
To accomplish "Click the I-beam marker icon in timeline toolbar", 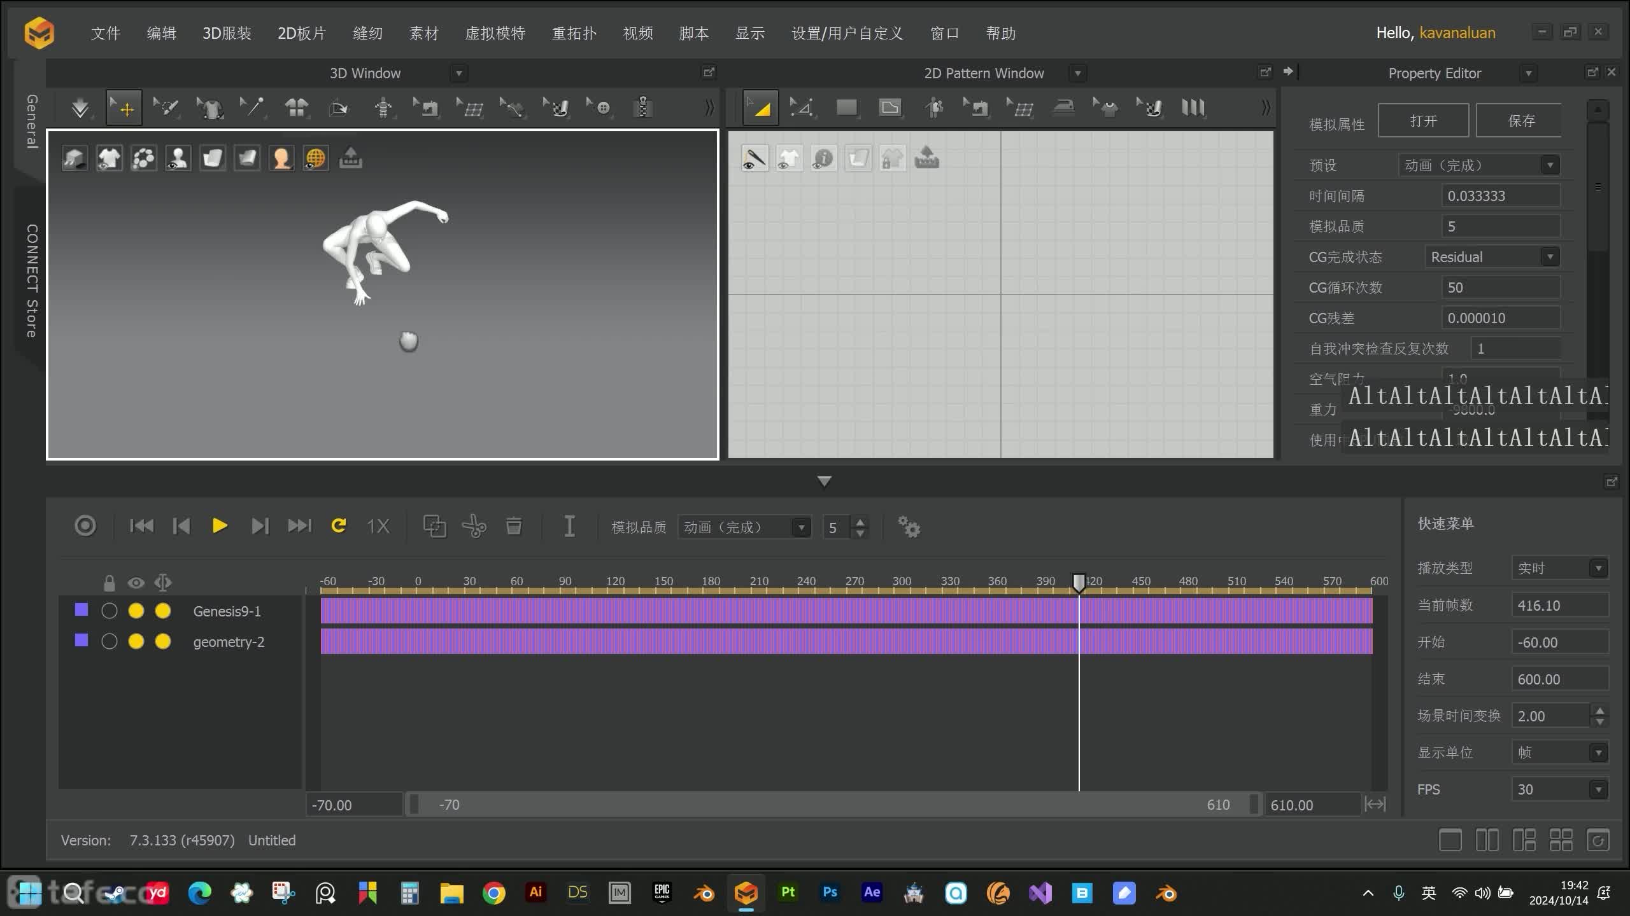I will pyautogui.click(x=570, y=526).
